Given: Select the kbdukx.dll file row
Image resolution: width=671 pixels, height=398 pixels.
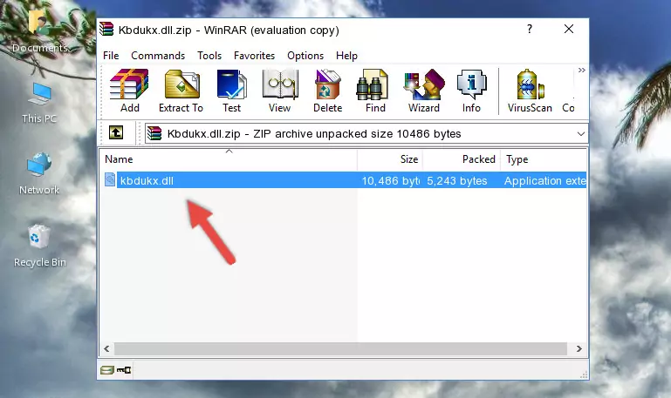Looking at the screenshot, I should point(345,180).
